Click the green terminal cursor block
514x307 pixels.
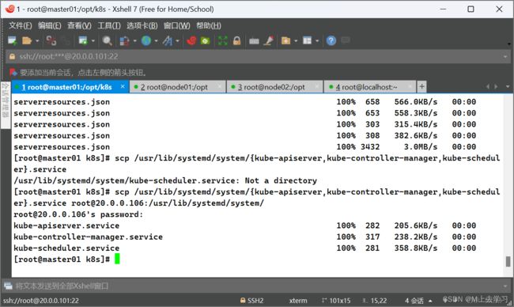tap(117, 259)
